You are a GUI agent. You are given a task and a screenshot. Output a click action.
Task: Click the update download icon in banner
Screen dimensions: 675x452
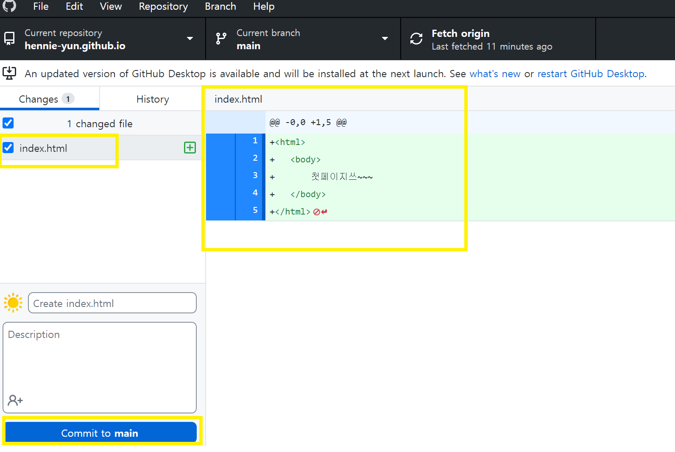[x=9, y=73]
